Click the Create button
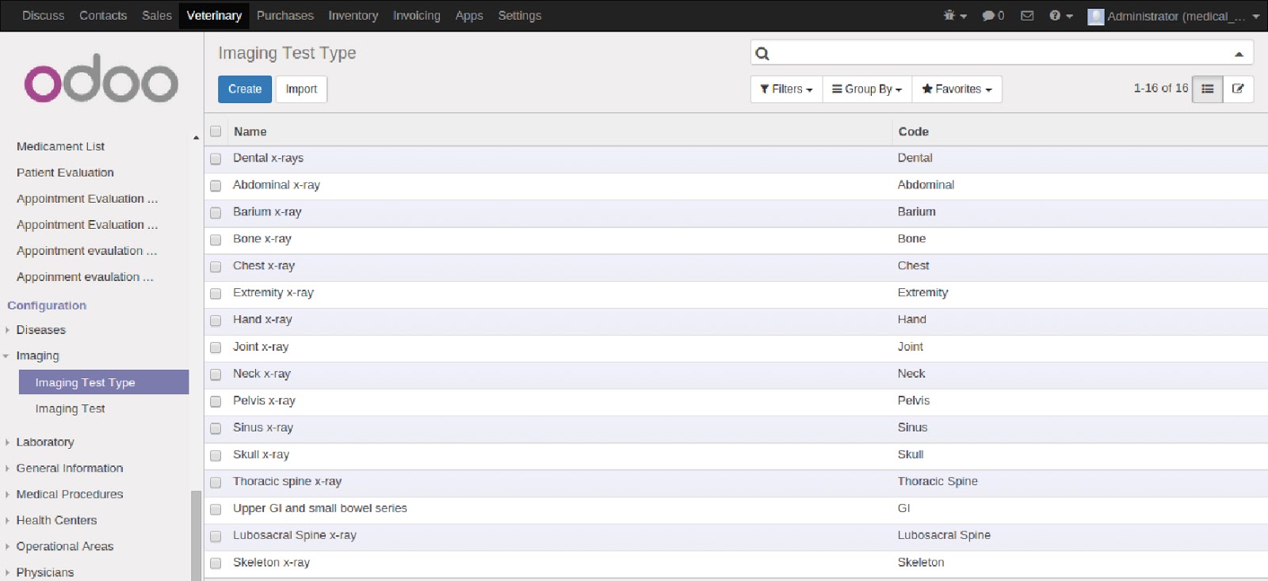 [245, 89]
